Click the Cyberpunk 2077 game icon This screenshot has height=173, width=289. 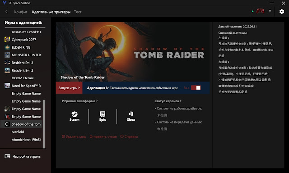click(x=7, y=40)
